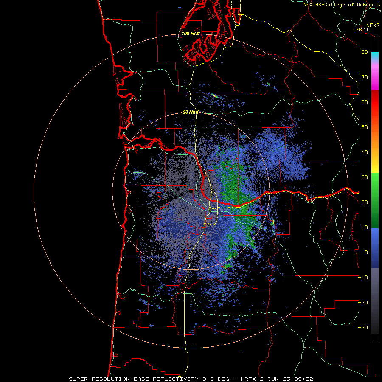382x382 pixels.
Task: Click the 10 dBZ scale value
Action: click(365, 228)
